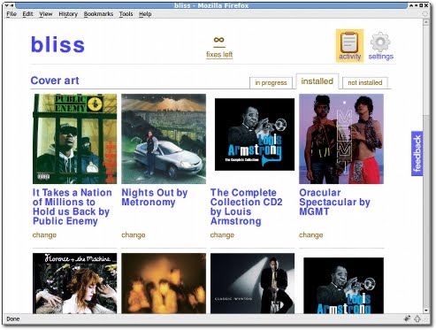The image size is (436, 330).
Task: Open the Bookmarks menu
Action: [x=98, y=14]
